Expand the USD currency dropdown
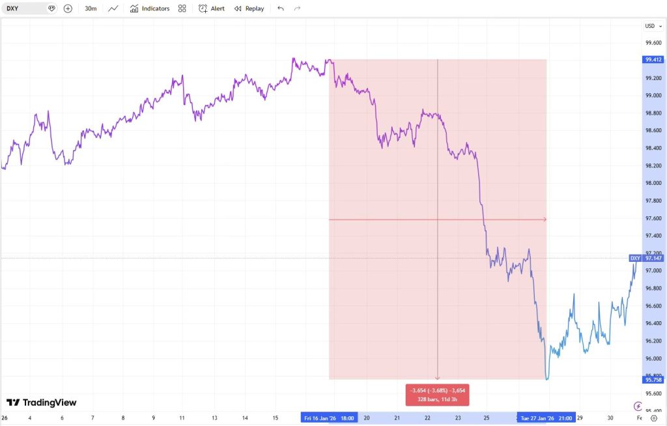This screenshot has width=667, height=426. (651, 26)
